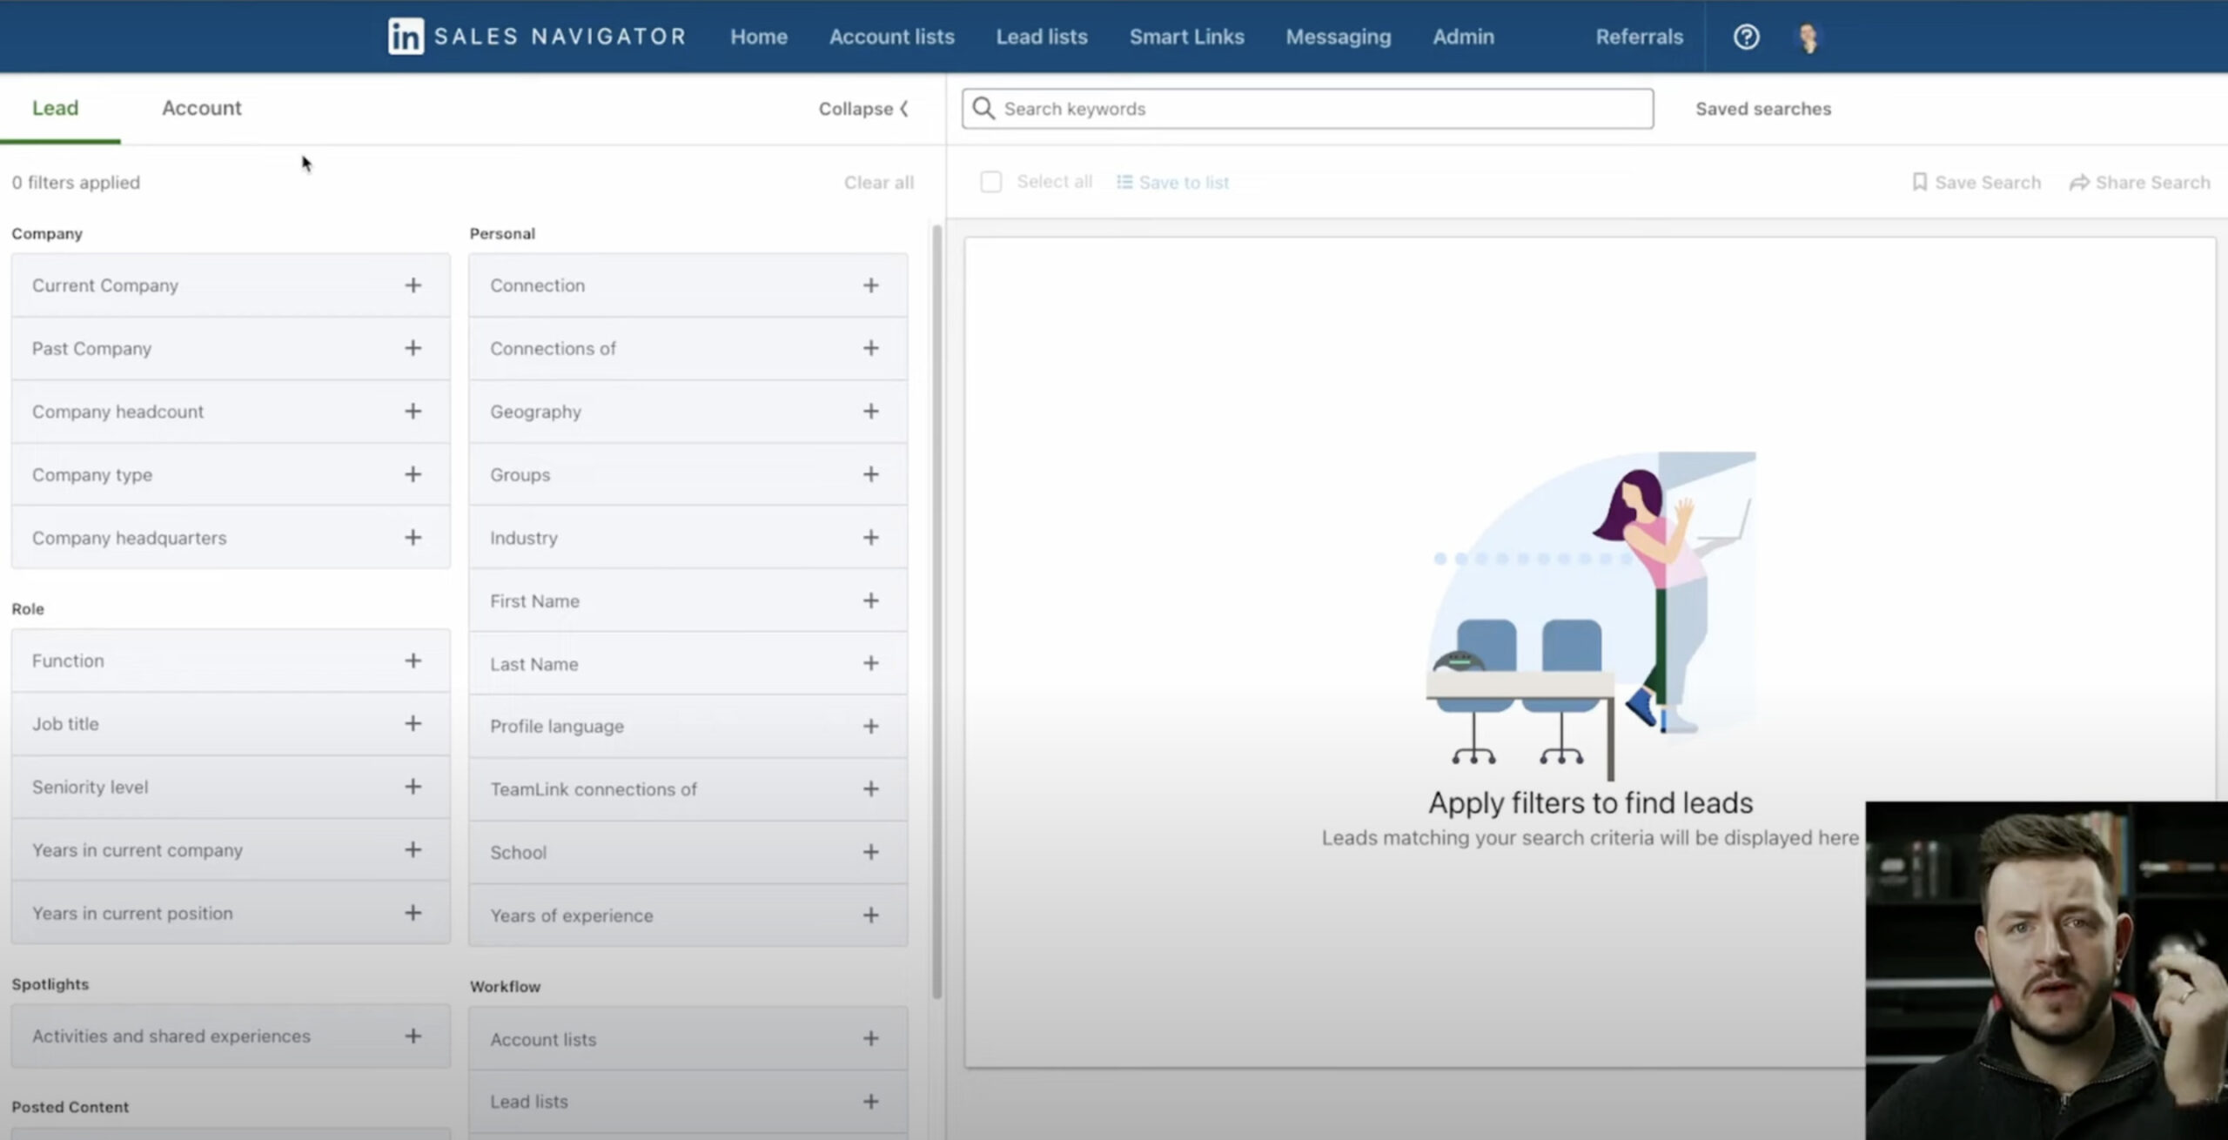Click the SALES NAVIGATOR title text
This screenshot has height=1140, width=2228.
click(560, 37)
